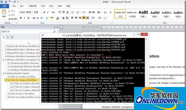Switch to the 页面布局 Page Layout tab
The width and height of the screenshot is (186, 110).
[x=32, y=6]
